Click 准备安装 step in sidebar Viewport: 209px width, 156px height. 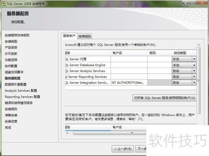coord(11,115)
